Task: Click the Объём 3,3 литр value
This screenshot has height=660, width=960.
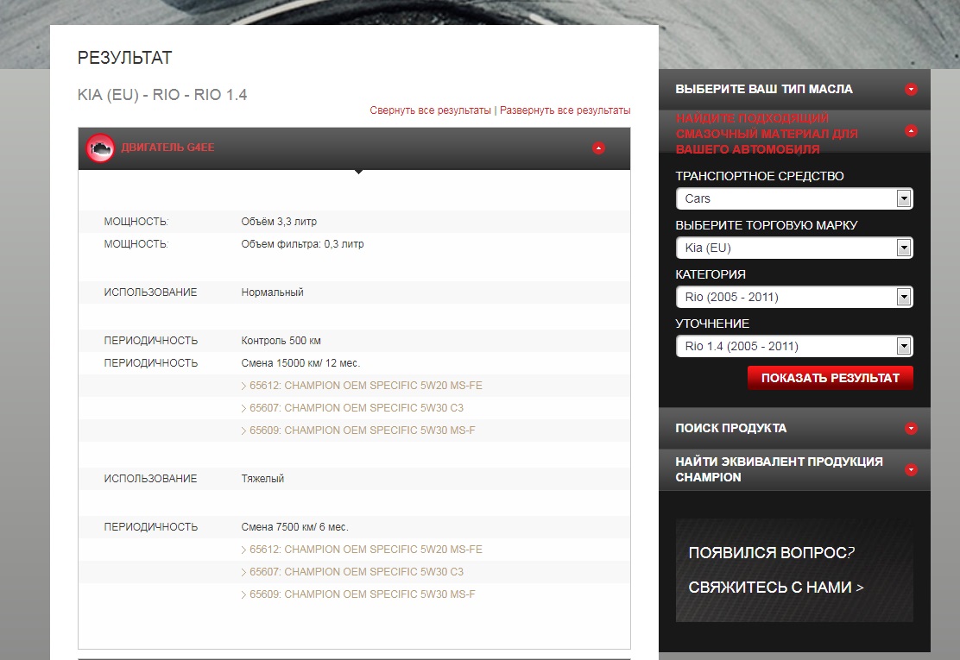Action: point(279,222)
